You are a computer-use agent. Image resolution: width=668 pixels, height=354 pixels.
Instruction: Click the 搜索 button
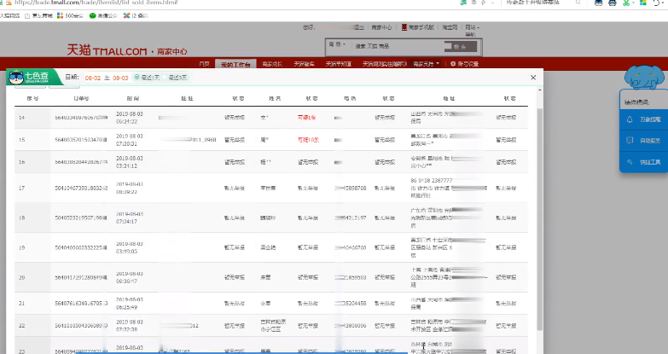tap(460, 46)
